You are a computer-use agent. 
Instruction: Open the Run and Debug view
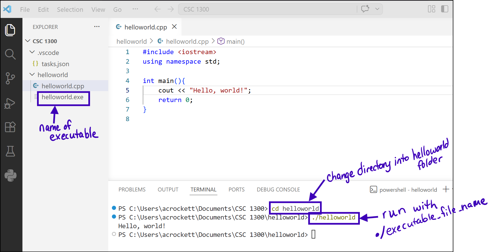click(10, 103)
